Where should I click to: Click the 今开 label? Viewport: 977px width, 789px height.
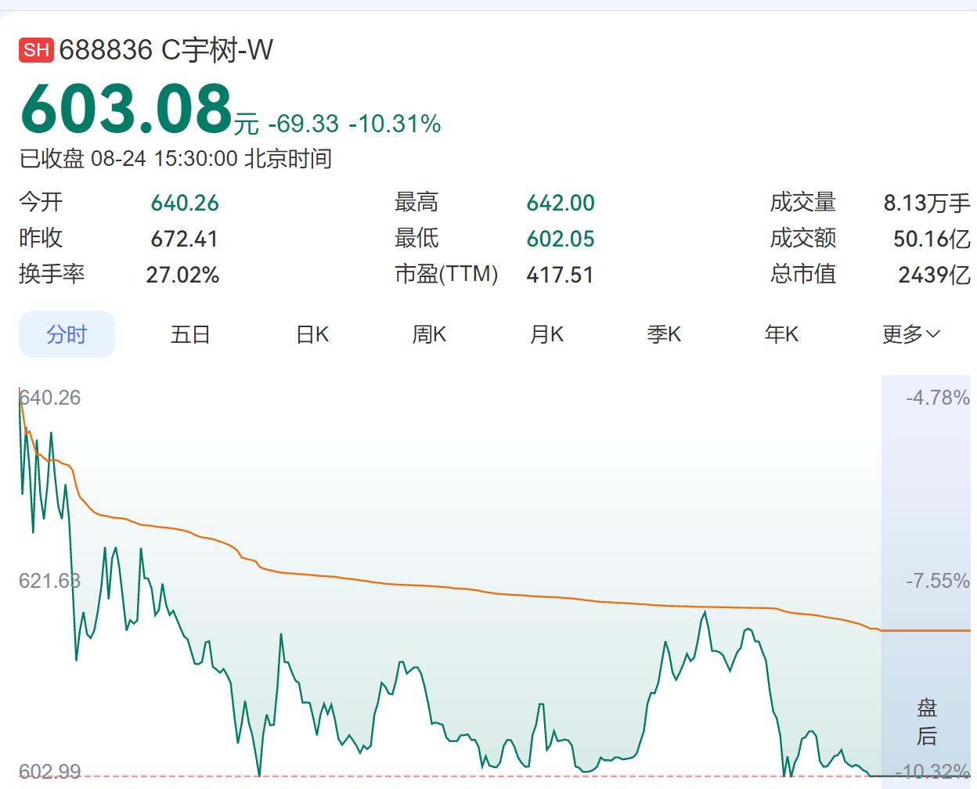point(41,202)
